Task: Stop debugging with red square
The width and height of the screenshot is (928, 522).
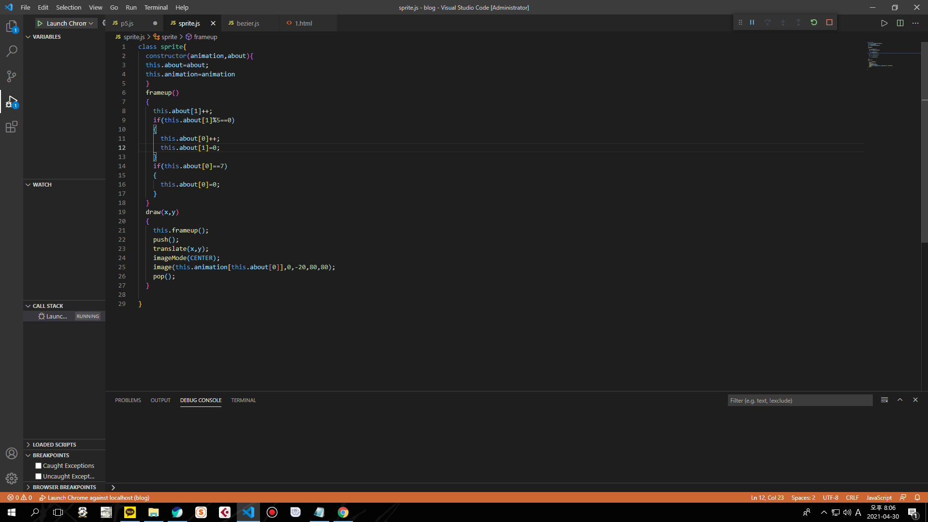Action: [829, 23]
